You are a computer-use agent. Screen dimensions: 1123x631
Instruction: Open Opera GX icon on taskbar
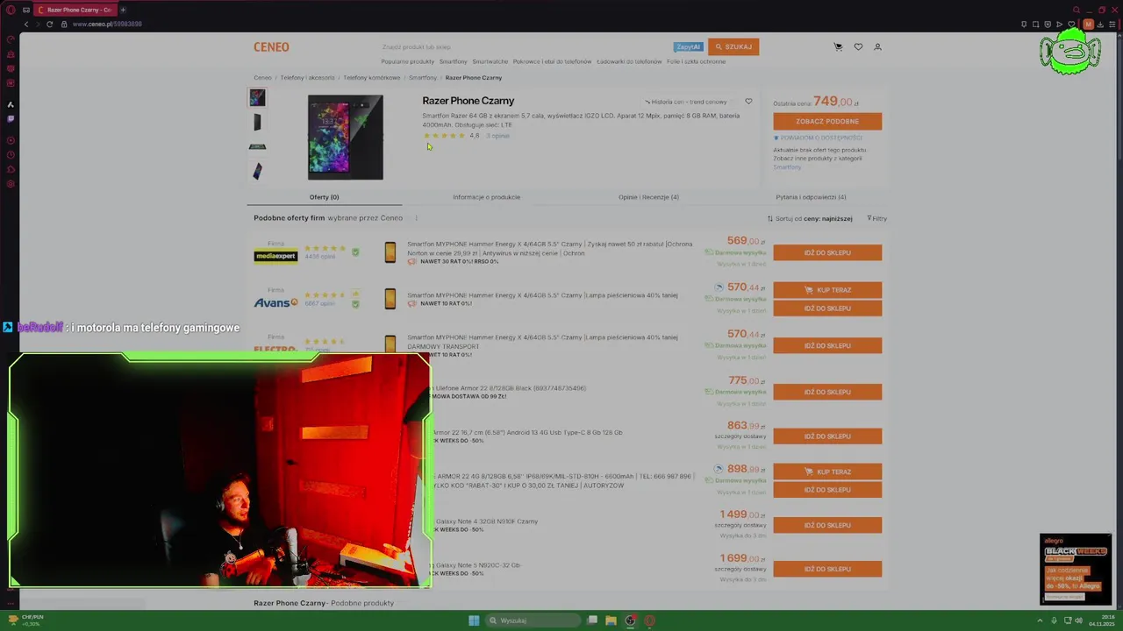[649, 620]
